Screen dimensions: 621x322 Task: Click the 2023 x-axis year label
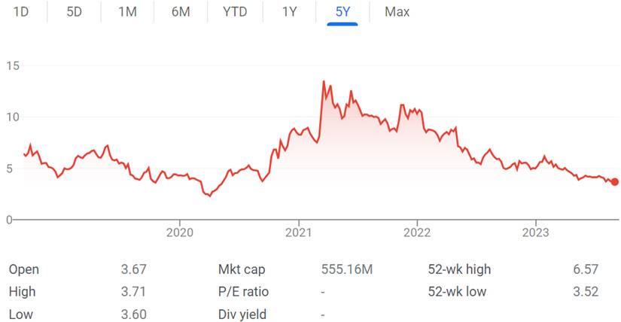coord(535,232)
